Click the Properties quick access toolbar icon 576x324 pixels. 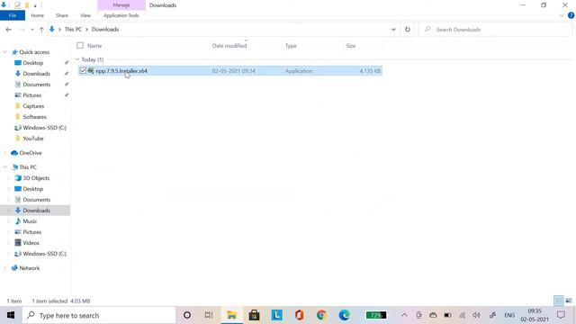pyautogui.click(x=17, y=5)
